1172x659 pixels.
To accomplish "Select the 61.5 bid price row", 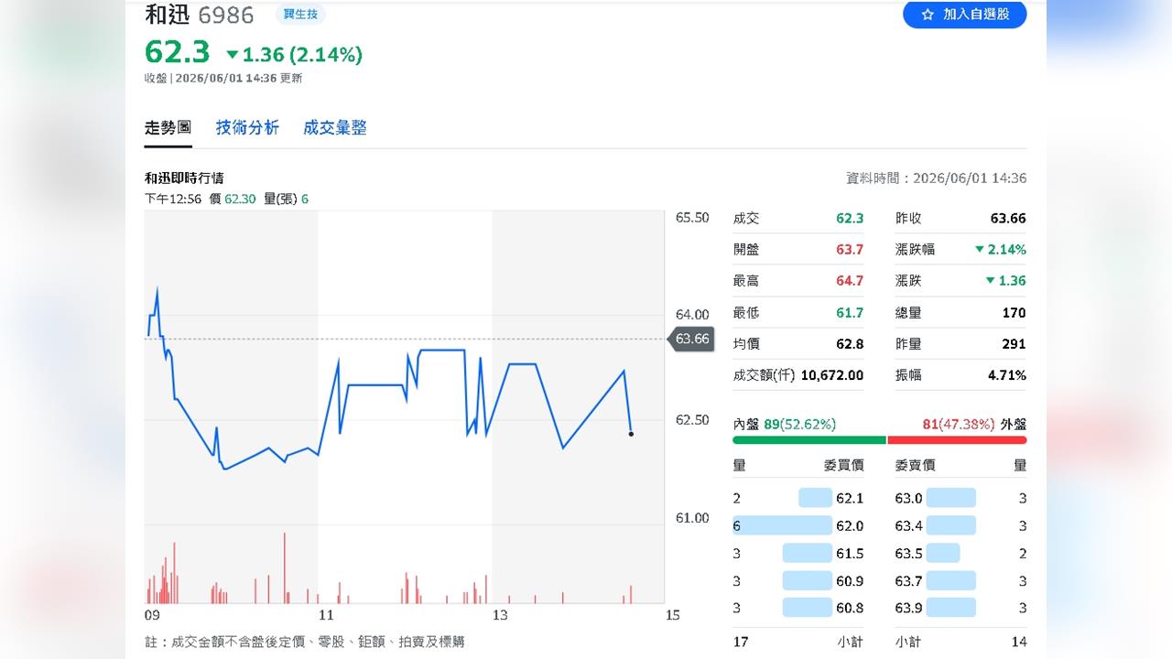I will click(798, 553).
